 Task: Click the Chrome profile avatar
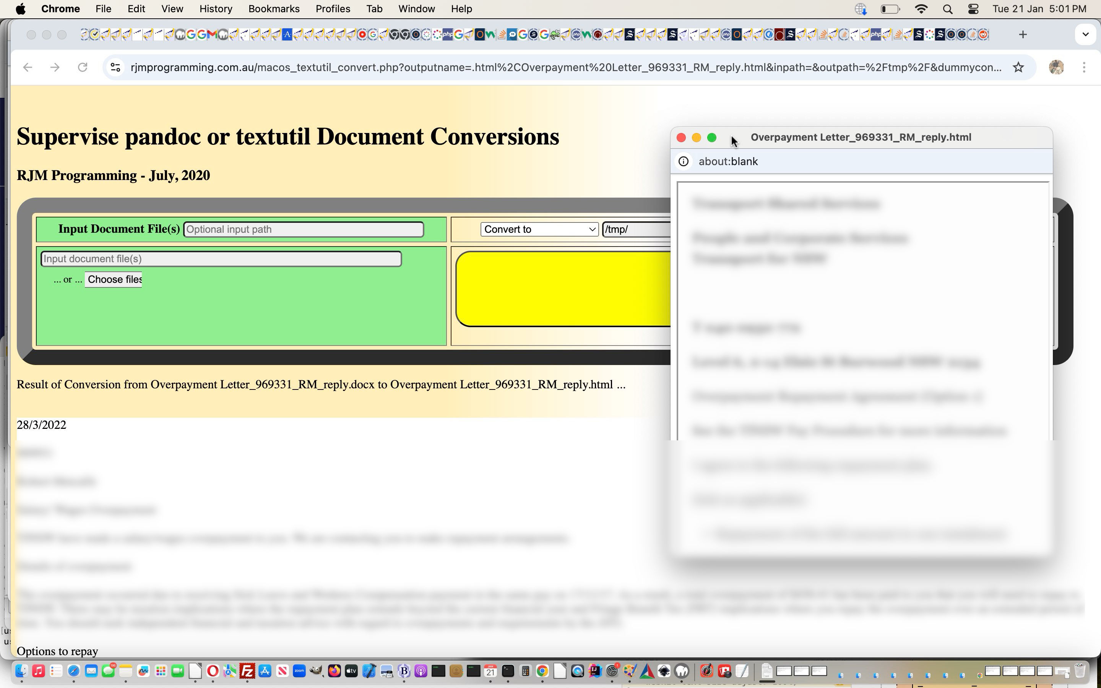coord(1056,67)
